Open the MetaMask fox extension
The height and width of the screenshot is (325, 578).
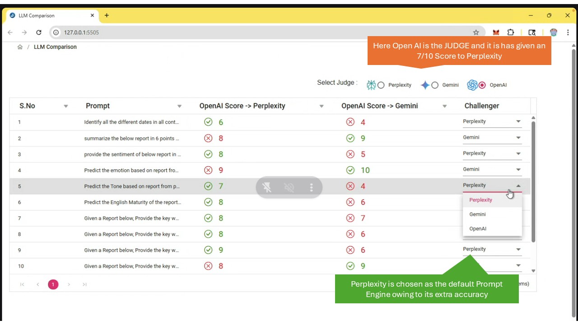(x=496, y=32)
